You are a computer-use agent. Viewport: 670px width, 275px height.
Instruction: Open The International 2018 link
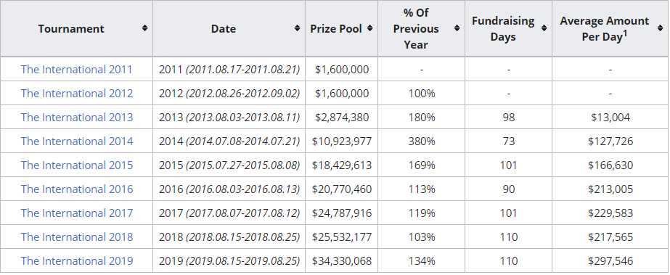tap(77, 237)
